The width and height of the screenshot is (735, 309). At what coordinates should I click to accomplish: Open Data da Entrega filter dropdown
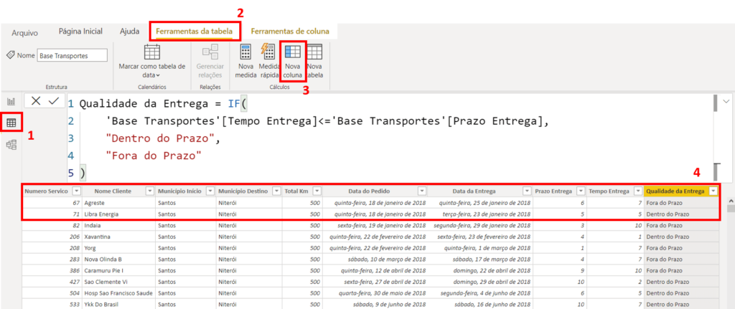click(527, 191)
